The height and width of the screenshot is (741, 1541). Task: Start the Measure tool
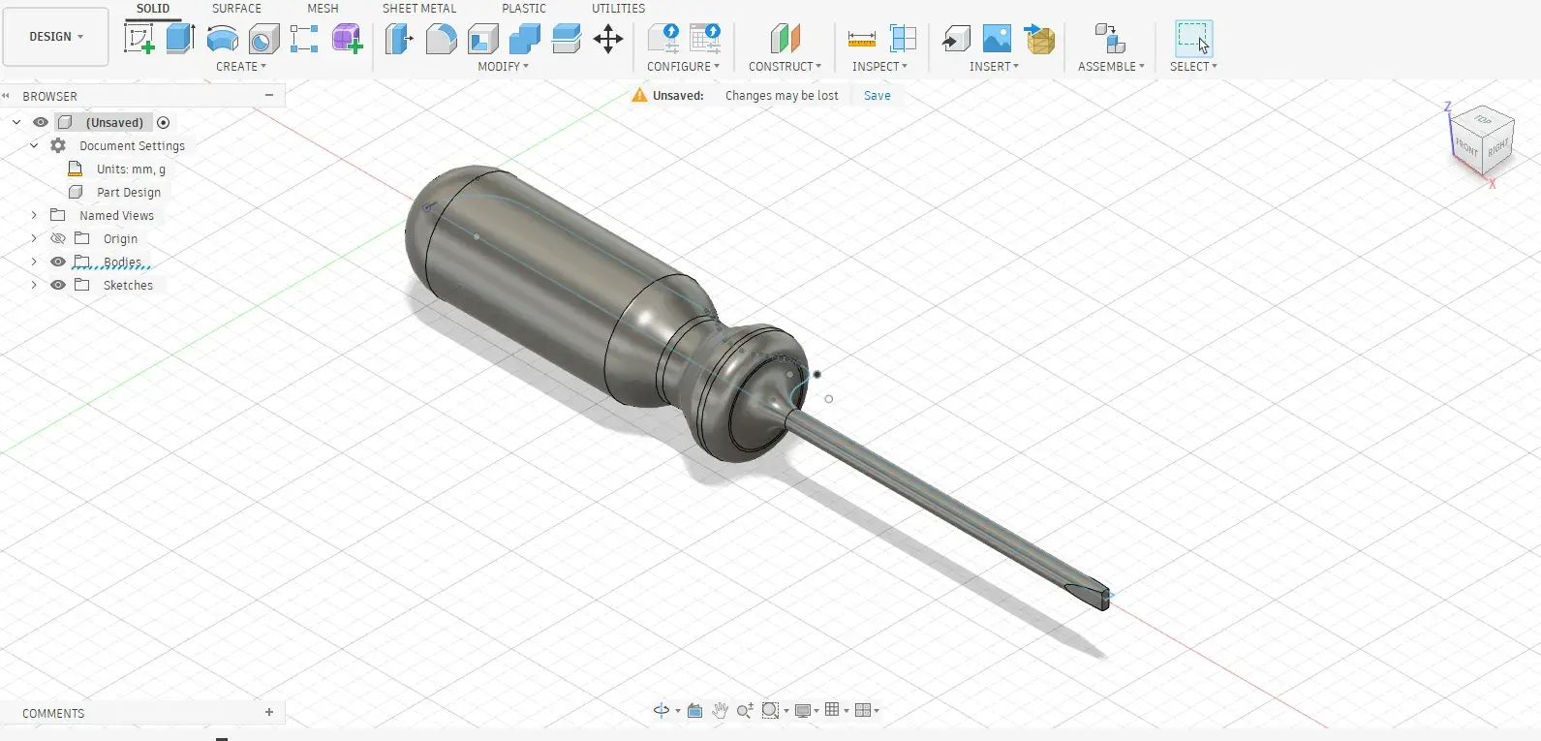tap(861, 39)
